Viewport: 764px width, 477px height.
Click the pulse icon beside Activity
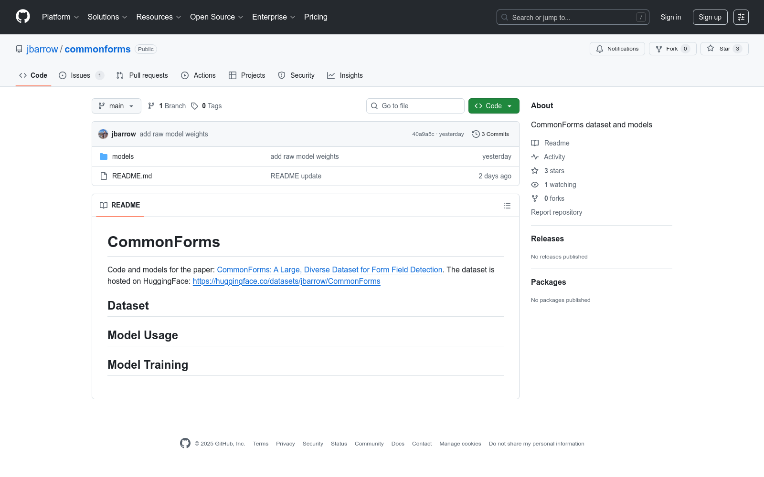pyautogui.click(x=535, y=157)
